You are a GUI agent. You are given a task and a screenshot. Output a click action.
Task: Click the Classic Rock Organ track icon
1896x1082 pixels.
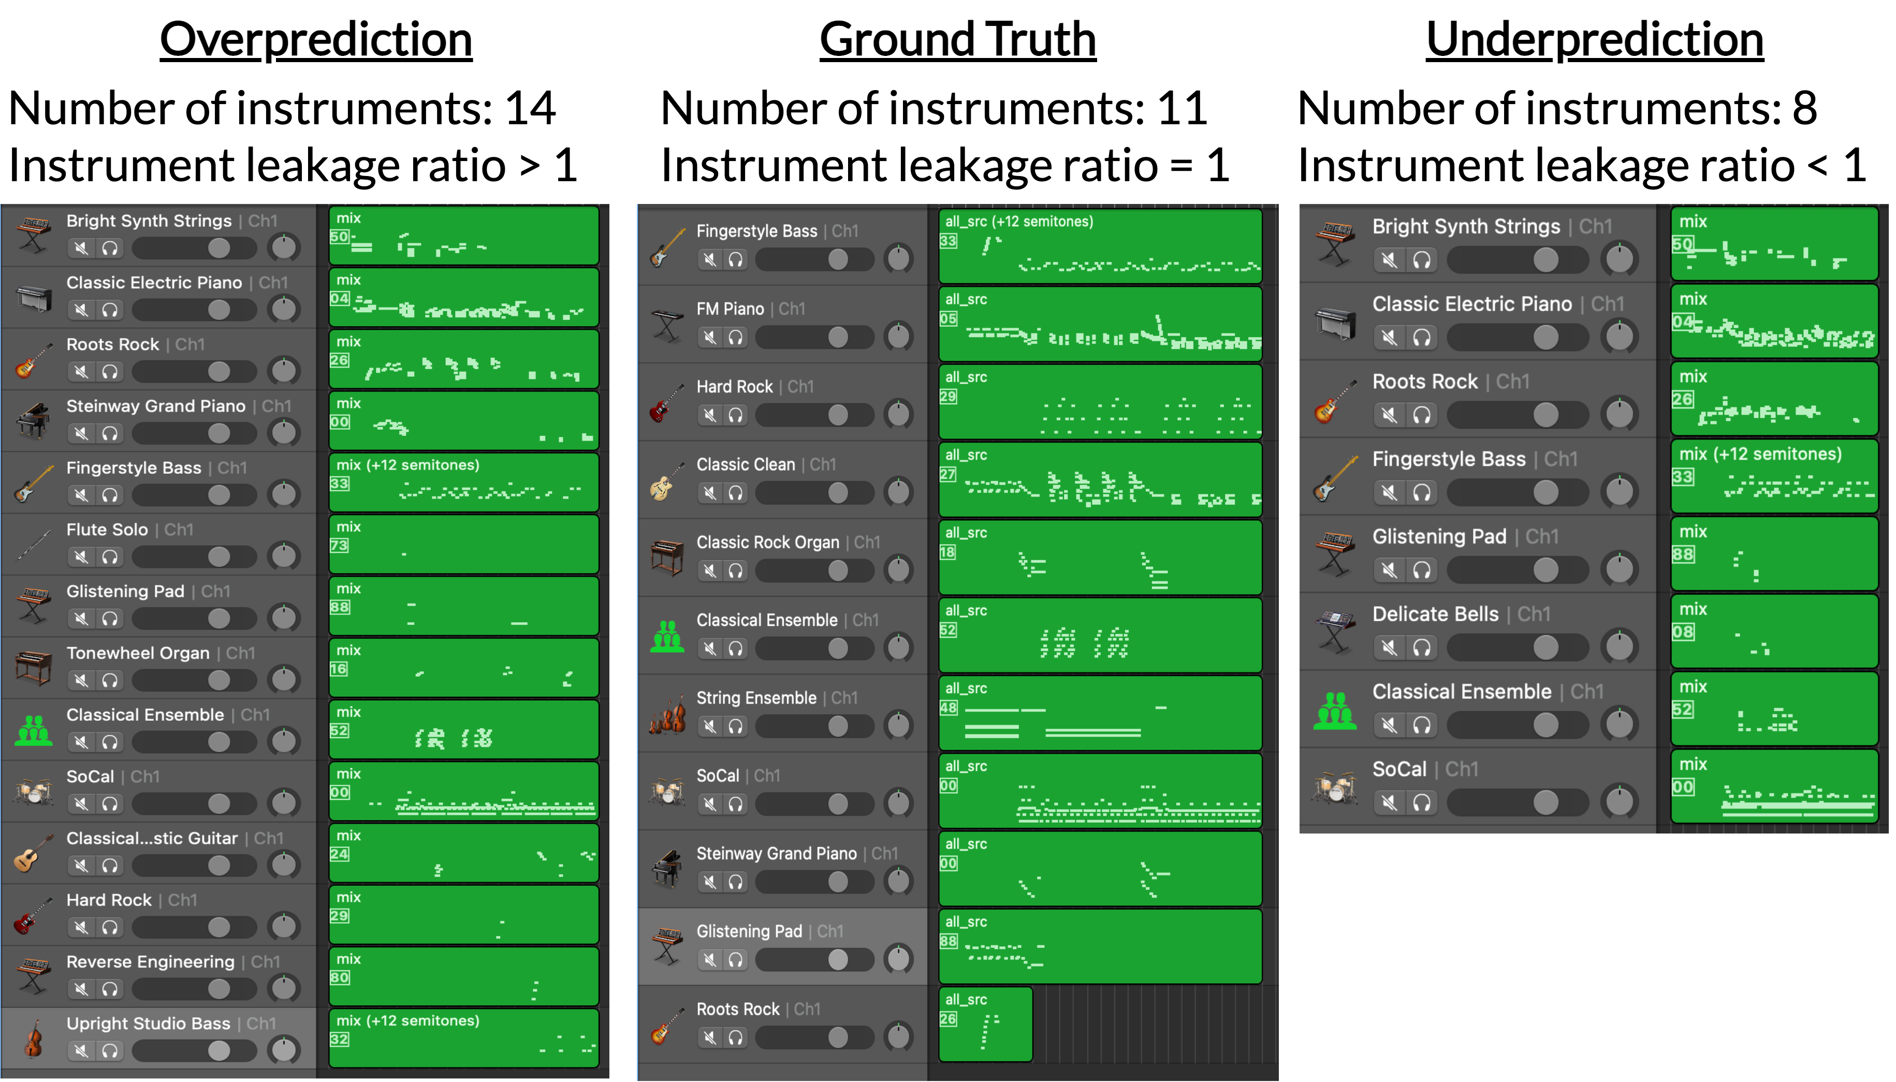666,558
